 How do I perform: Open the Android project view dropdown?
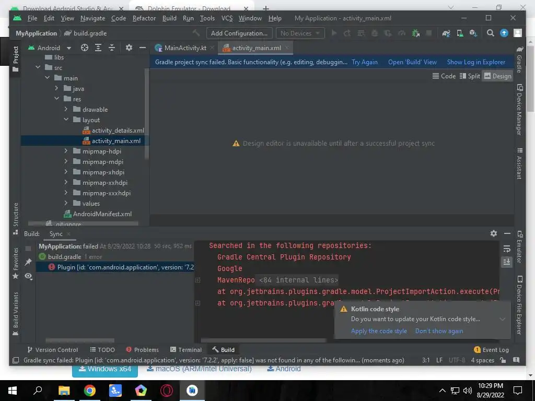50,48
